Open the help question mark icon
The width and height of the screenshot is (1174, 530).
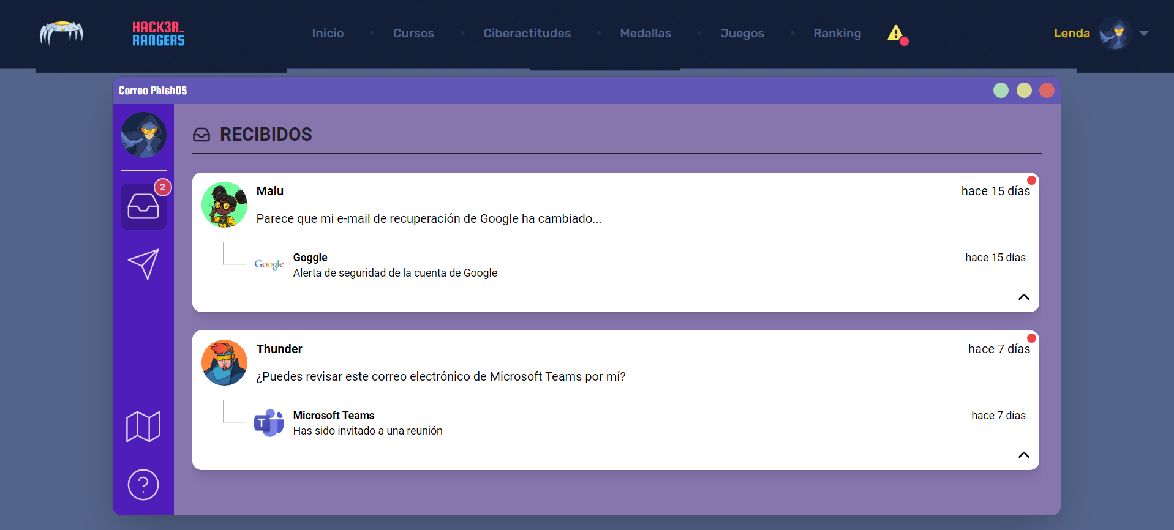point(143,485)
